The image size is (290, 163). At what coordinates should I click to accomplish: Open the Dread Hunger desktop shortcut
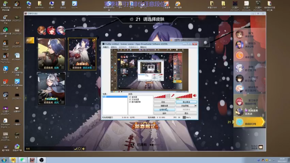tap(5, 45)
